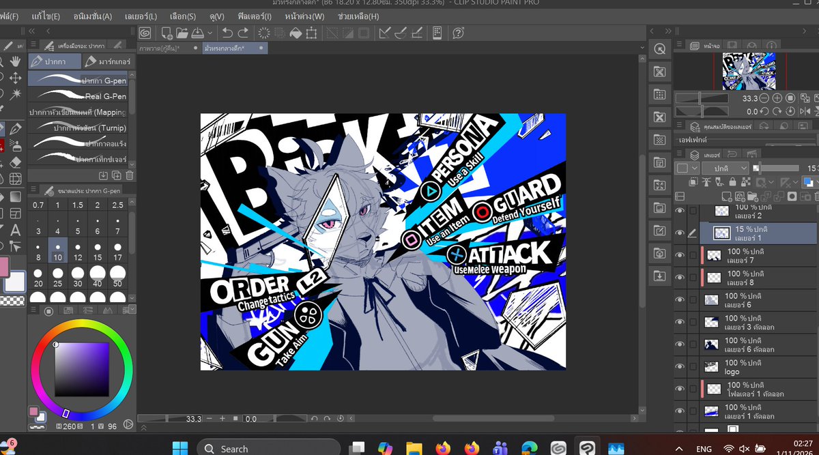Open the Clip Studio launcher icon in toolbar
The width and height of the screenshot is (819, 455).
click(x=144, y=33)
